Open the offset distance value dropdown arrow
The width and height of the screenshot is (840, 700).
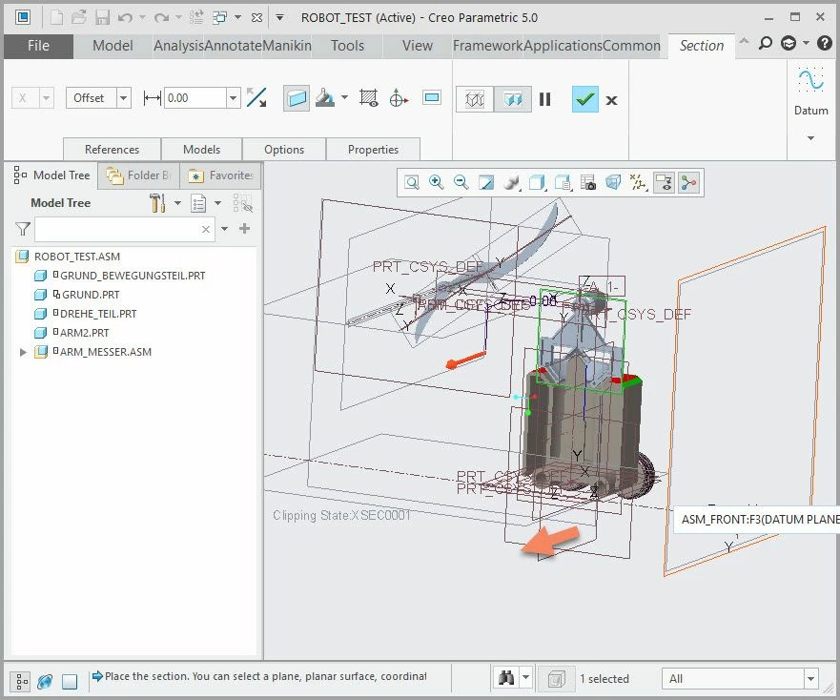(x=233, y=98)
